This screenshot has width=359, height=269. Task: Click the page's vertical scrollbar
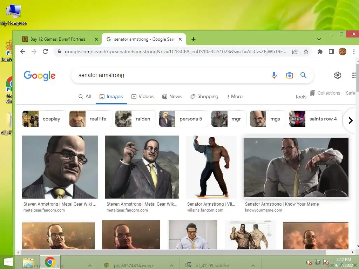point(357,78)
